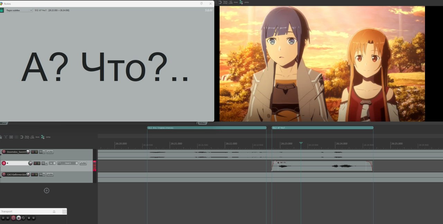The height and width of the screenshot is (224, 443).
Task: Select region 511 in the timeline
Action: (x=207, y=128)
